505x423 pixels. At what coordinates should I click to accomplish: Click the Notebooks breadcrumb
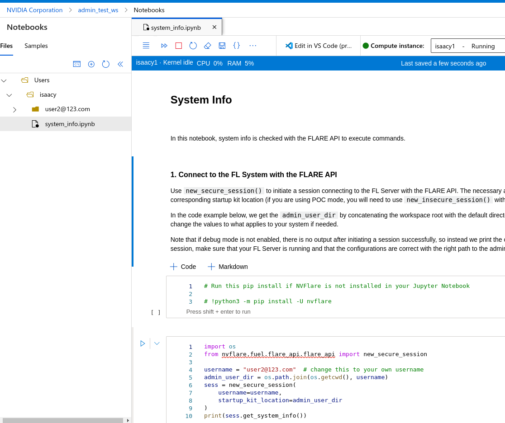(149, 10)
